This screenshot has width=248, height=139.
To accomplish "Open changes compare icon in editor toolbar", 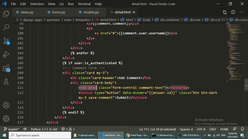I will (225, 12).
